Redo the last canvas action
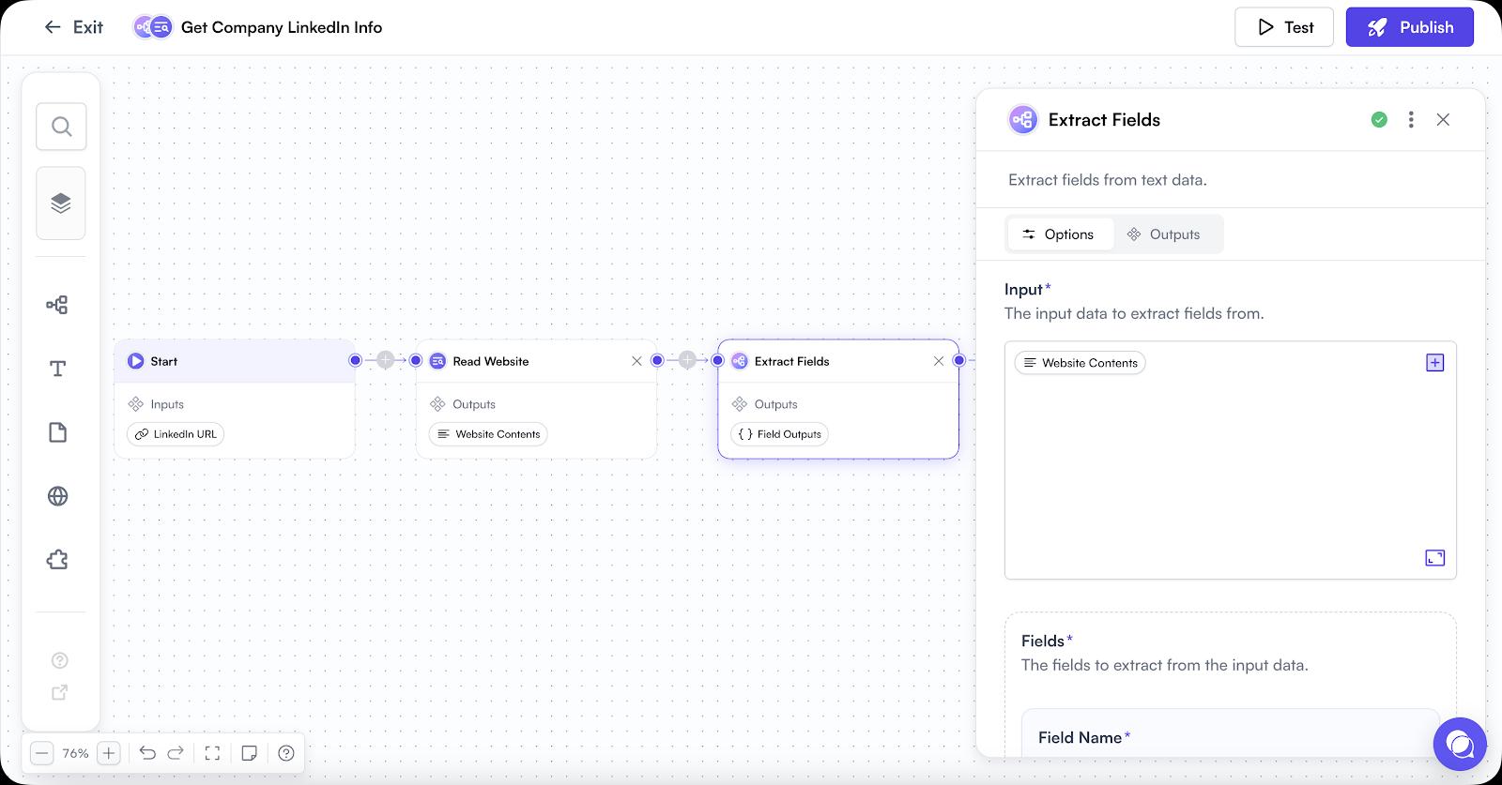 176,753
